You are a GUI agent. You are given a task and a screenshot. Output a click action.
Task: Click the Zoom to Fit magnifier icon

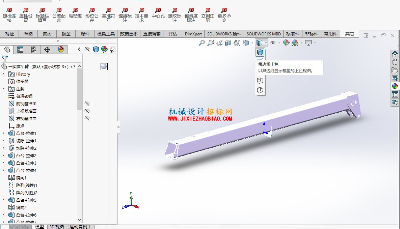pos(202,43)
